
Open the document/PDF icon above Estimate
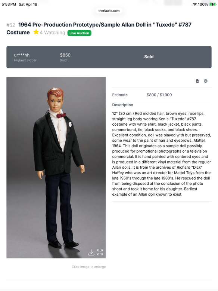[197, 81]
